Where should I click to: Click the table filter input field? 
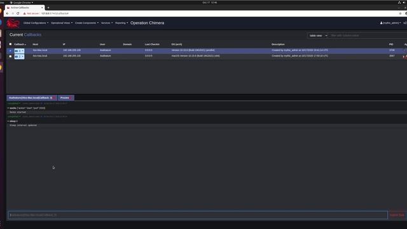tap(368, 36)
